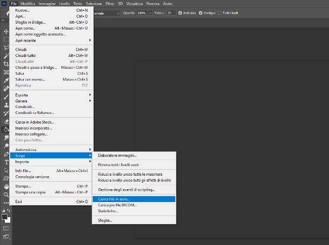Screen dimensions: 329x245
Task: Enable the Tutti i livelli checkbox
Action: coord(220,13)
